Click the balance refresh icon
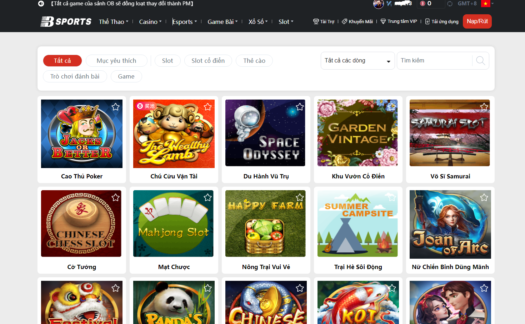 point(450,4)
